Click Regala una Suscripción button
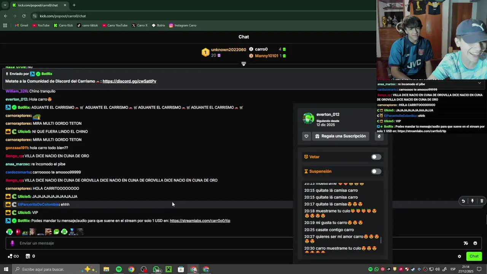487x274 pixels. [x=341, y=136]
